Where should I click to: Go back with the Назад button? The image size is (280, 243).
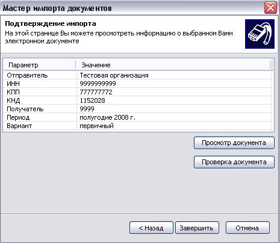pyautogui.click(x=151, y=228)
